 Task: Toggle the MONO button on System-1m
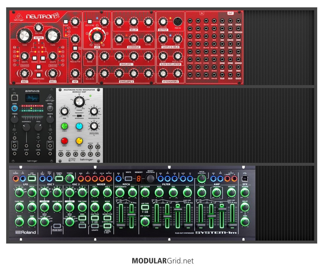click(108, 226)
